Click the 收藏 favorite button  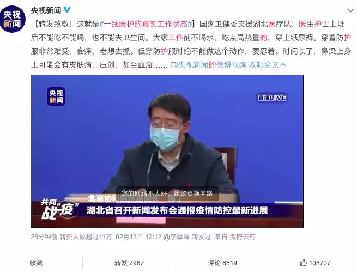pyautogui.click(x=36, y=263)
